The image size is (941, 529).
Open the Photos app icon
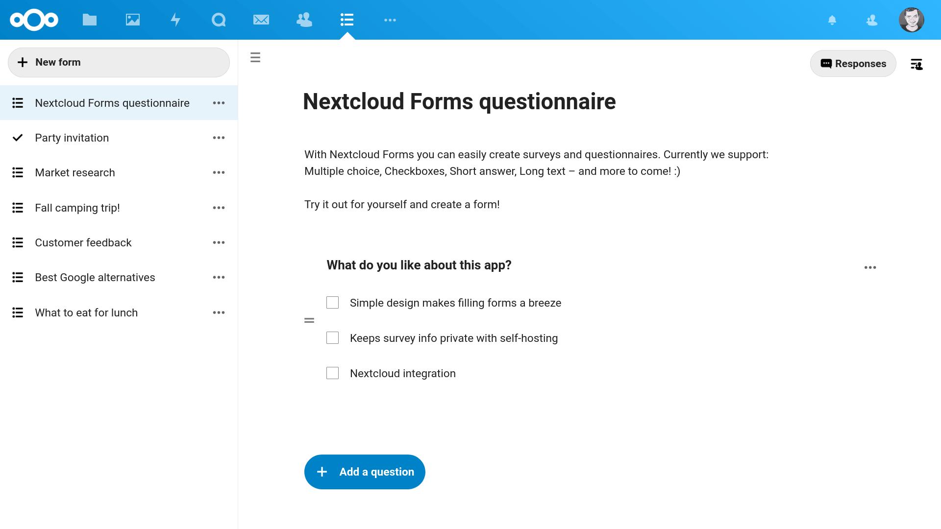click(x=132, y=20)
